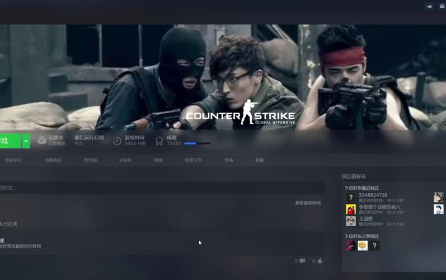Click the play time clock icon
446x280 pixels.
(x=117, y=141)
